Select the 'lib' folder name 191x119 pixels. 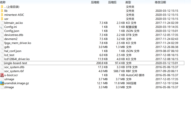(x=6, y=11)
